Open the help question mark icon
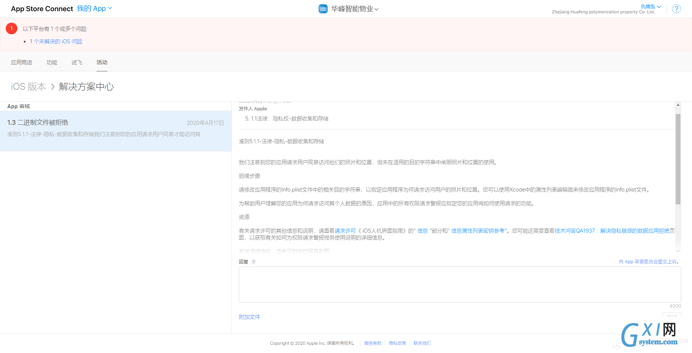Screen dimensions: 692x353 click(677, 9)
